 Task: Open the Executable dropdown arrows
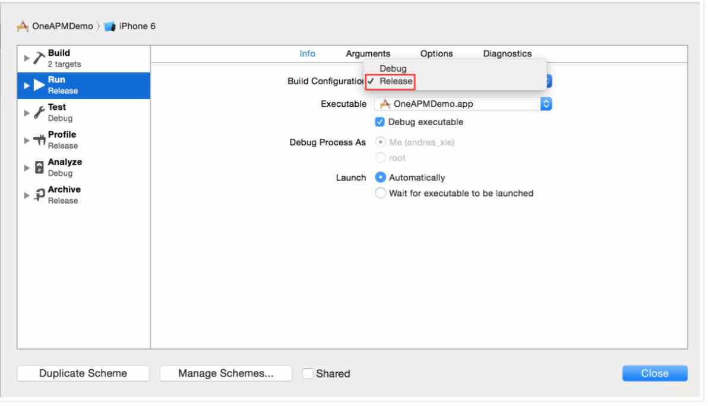546,104
